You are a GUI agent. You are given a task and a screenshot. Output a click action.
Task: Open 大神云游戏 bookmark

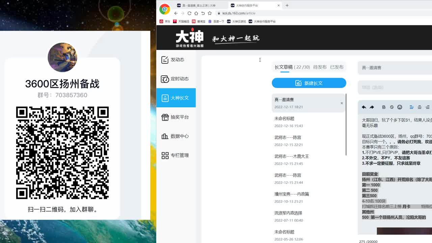coord(237,21)
